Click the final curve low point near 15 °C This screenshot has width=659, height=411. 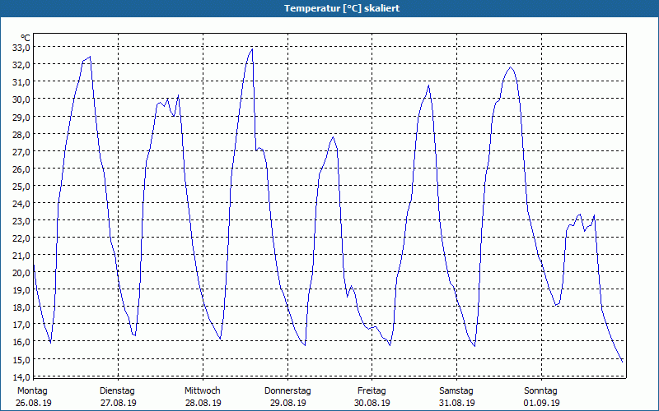[x=622, y=361]
